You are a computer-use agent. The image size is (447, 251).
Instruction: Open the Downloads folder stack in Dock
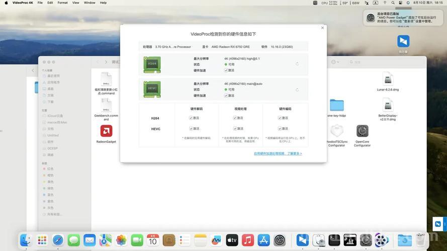coord(405,240)
